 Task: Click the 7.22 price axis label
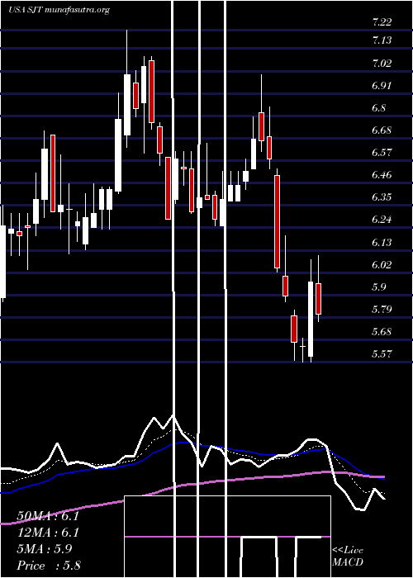(382, 22)
